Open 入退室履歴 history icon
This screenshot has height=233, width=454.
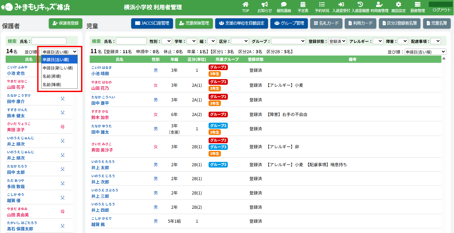click(360, 5)
